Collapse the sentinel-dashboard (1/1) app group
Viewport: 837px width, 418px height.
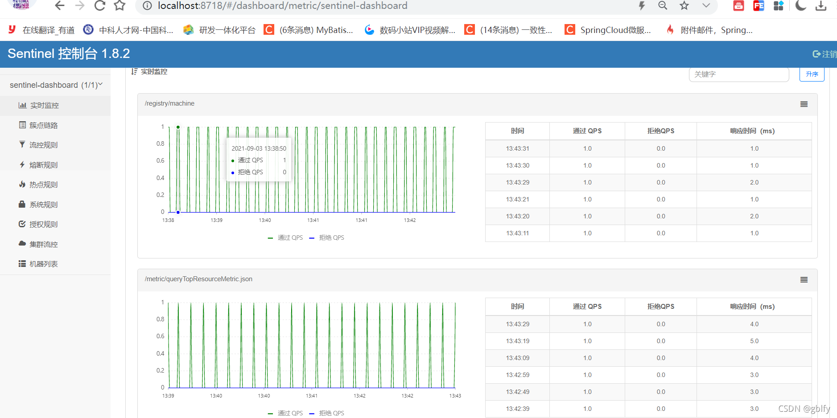(56, 85)
